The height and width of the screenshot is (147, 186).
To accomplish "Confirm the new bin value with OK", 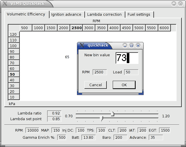I will click(124, 85).
